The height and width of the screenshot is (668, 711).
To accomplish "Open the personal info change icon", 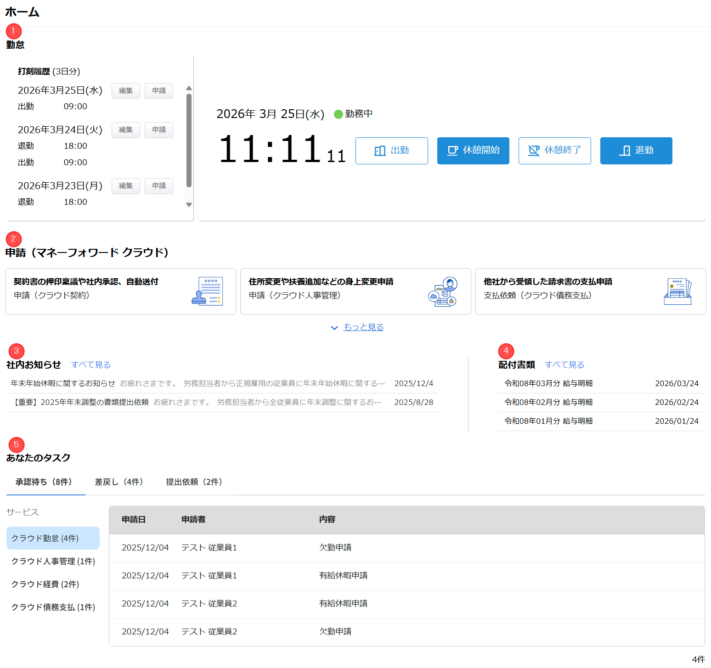I will tap(442, 292).
